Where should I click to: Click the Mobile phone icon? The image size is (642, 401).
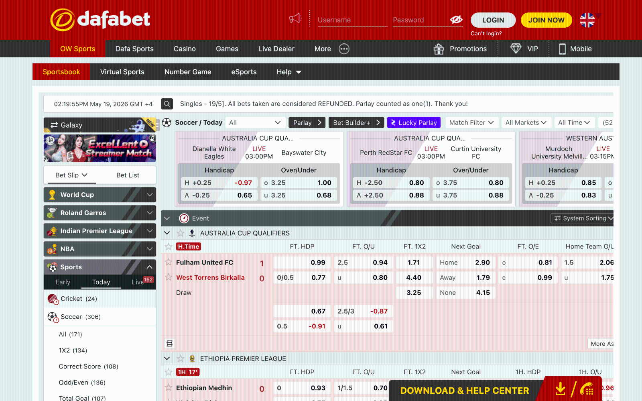tap(563, 49)
